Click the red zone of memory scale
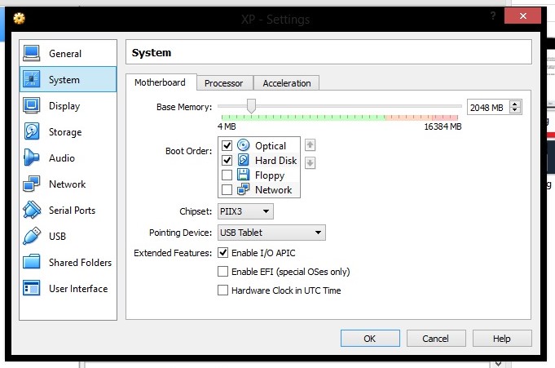Screen dimensions: 555x368 click(444, 117)
